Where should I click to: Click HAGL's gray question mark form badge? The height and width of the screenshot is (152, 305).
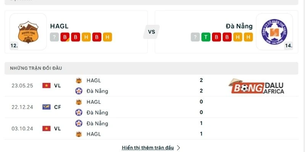point(54,37)
